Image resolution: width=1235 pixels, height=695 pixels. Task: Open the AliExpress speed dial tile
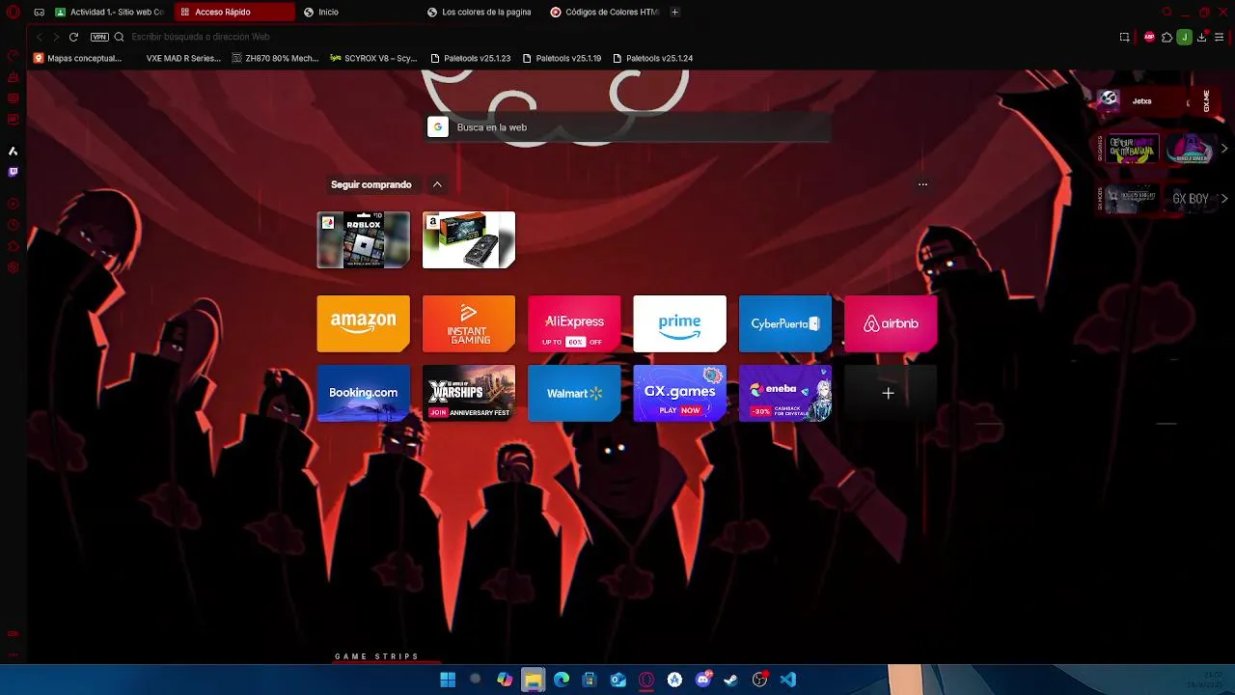574,323
